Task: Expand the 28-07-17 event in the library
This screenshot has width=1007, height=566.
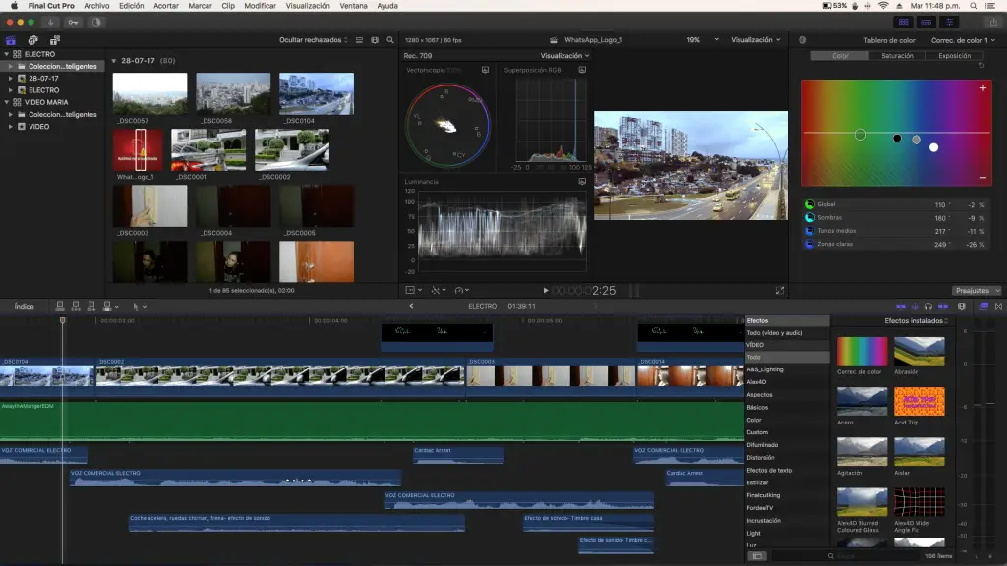Action: tap(10, 78)
